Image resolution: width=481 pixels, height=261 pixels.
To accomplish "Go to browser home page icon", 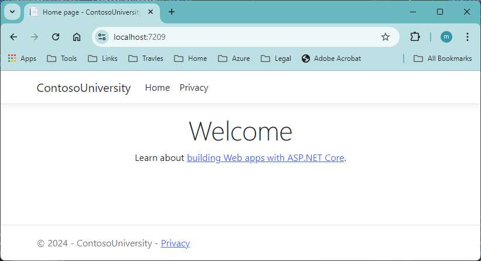I will (x=77, y=37).
